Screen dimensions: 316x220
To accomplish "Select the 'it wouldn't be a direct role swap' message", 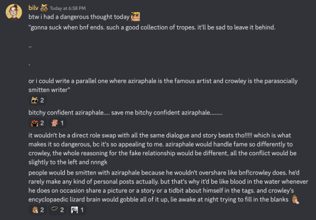I will tap(163, 149).
